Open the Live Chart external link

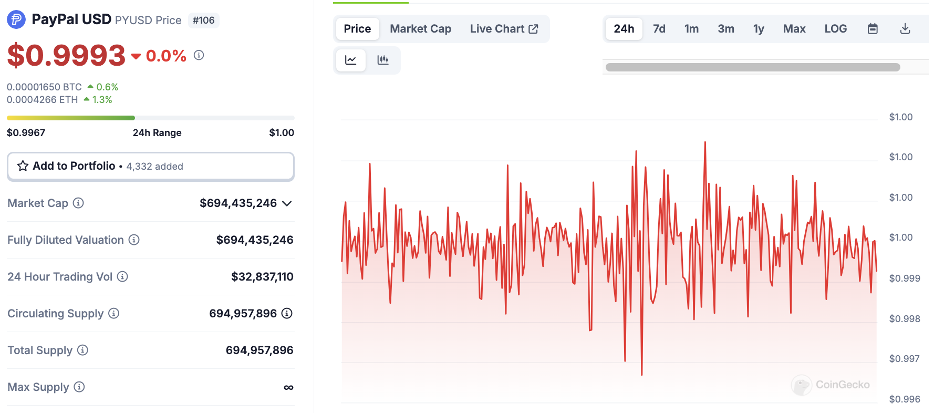(504, 29)
